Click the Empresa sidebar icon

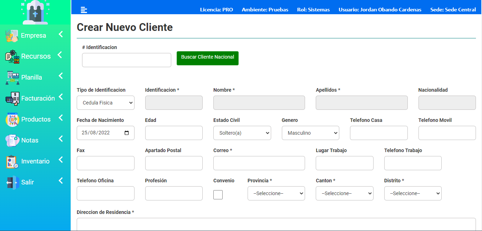pyautogui.click(x=12, y=36)
